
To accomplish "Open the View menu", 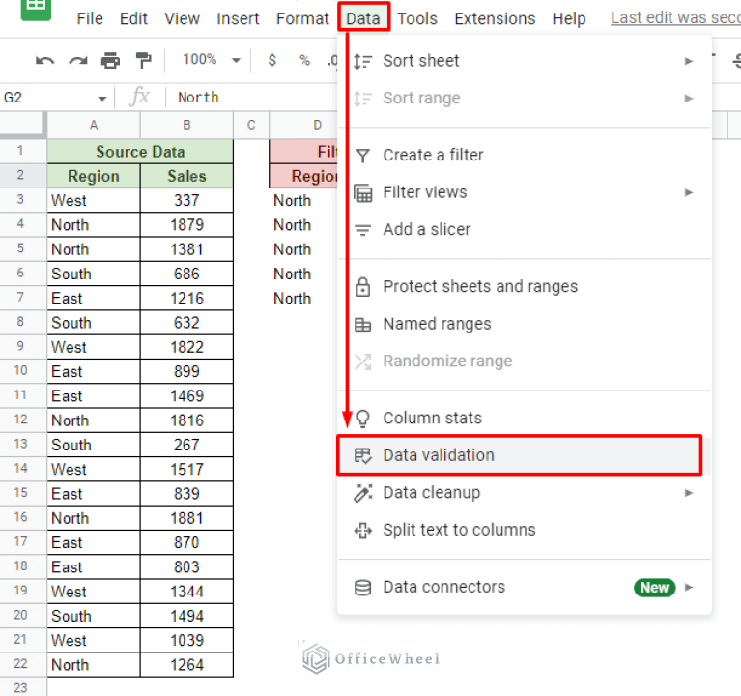I will pyautogui.click(x=182, y=19).
